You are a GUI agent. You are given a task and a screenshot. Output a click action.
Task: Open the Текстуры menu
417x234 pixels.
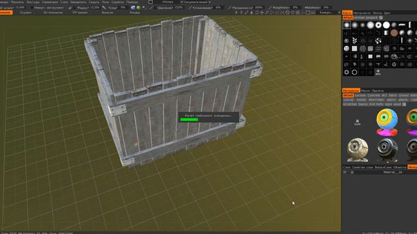coord(33,2)
